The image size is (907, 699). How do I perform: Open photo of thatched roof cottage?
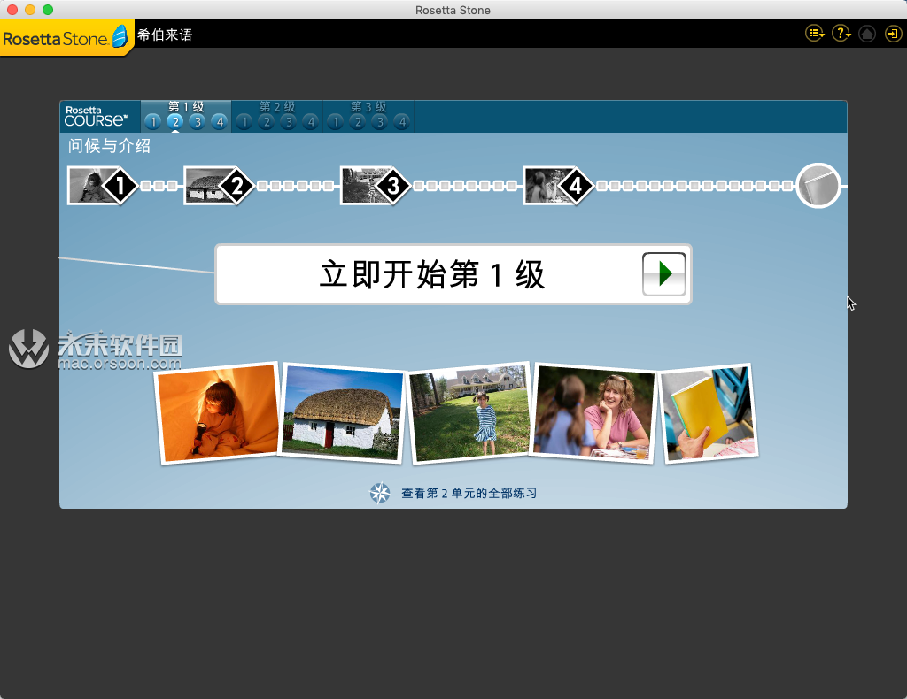(x=342, y=413)
